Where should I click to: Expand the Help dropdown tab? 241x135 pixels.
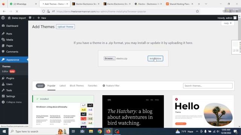pos(227,23)
